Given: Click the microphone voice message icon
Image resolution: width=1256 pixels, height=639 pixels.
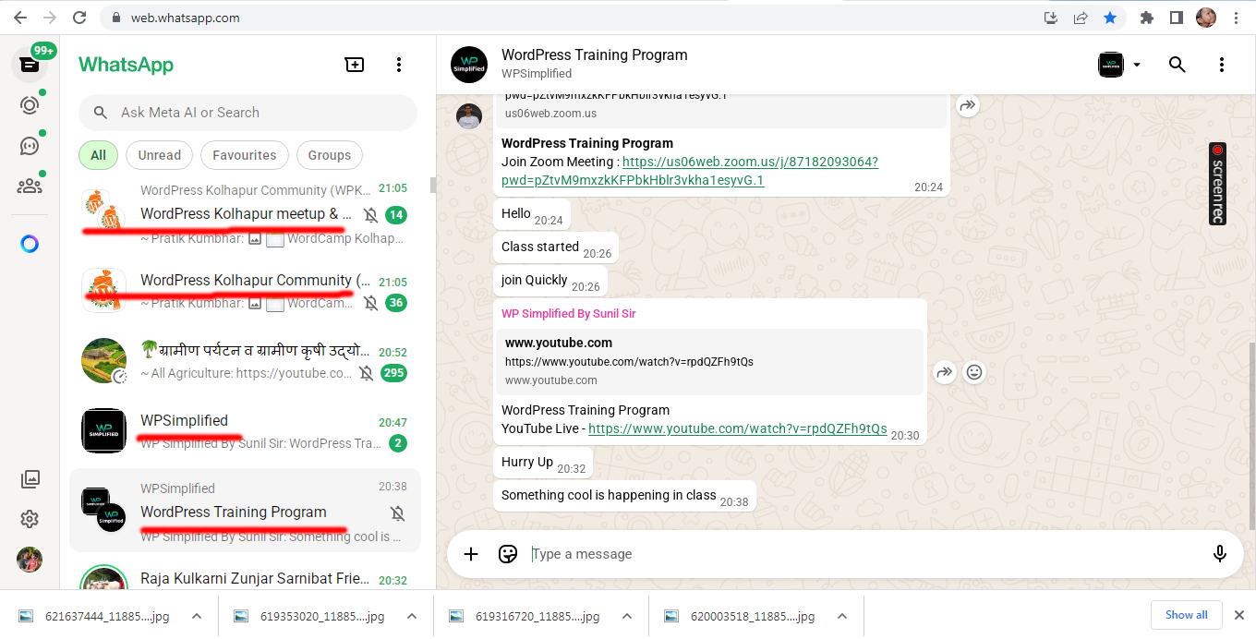Looking at the screenshot, I should point(1219,554).
